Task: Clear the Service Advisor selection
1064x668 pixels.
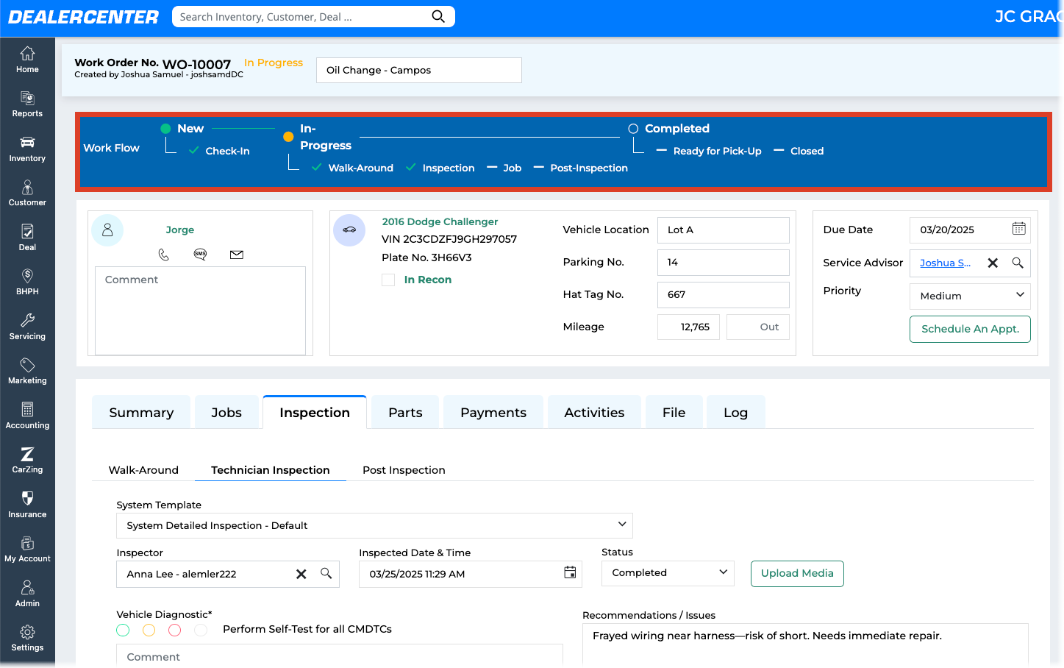Action: tap(993, 263)
